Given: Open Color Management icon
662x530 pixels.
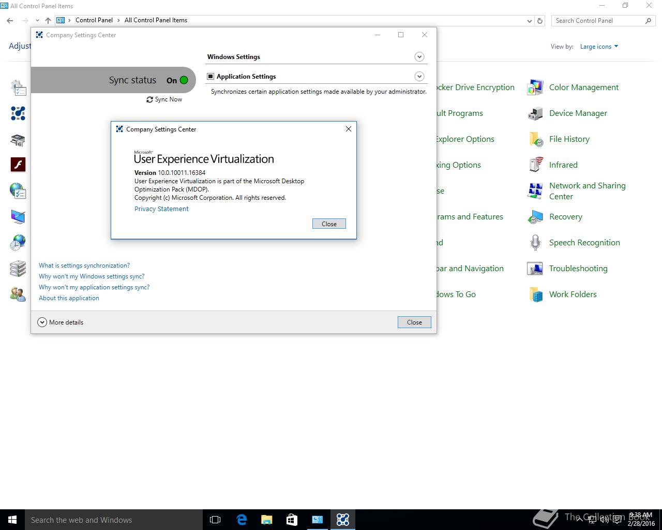Looking at the screenshot, I should [535, 87].
